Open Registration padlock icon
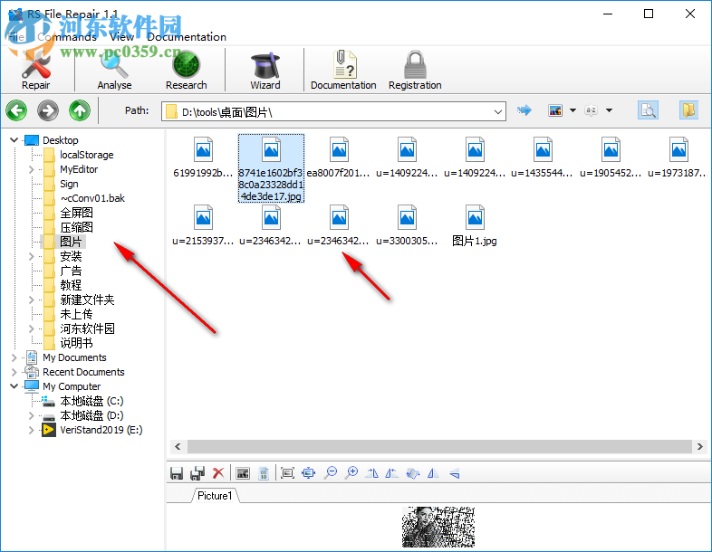This screenshot has height=552, width=712. pos(415,71)
